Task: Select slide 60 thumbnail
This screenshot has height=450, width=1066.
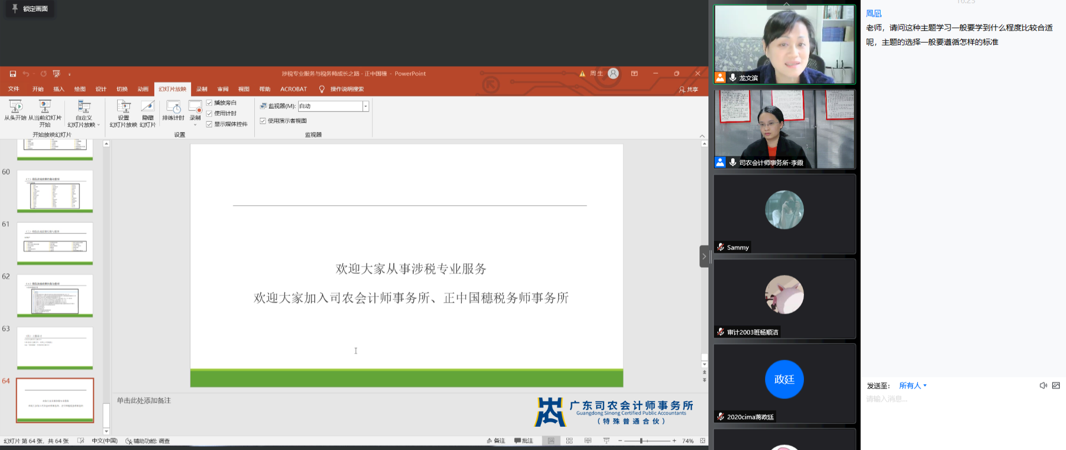Action: coord(55,191)
